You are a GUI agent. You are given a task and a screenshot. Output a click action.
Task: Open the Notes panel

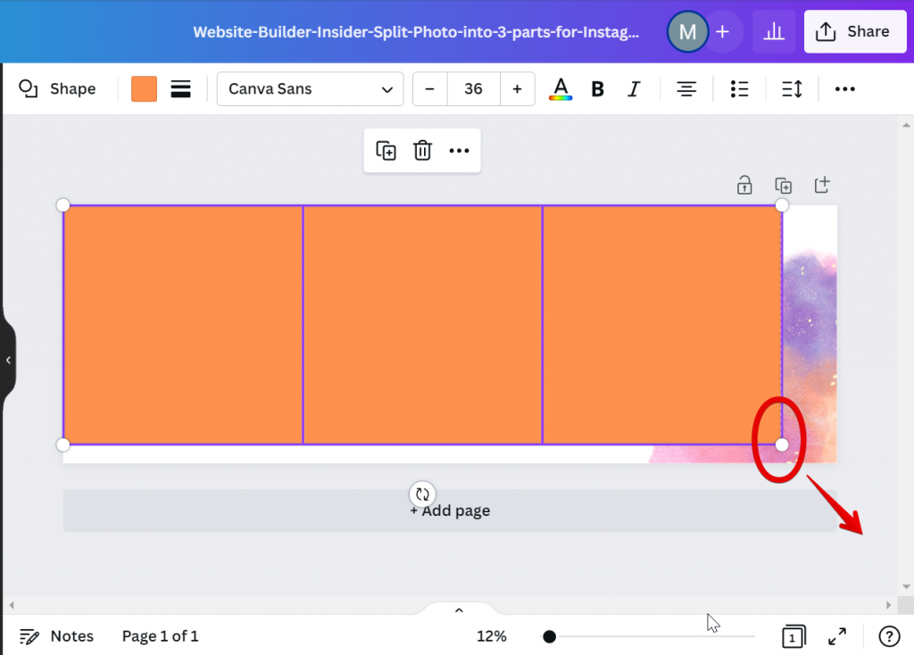point(56,635)
